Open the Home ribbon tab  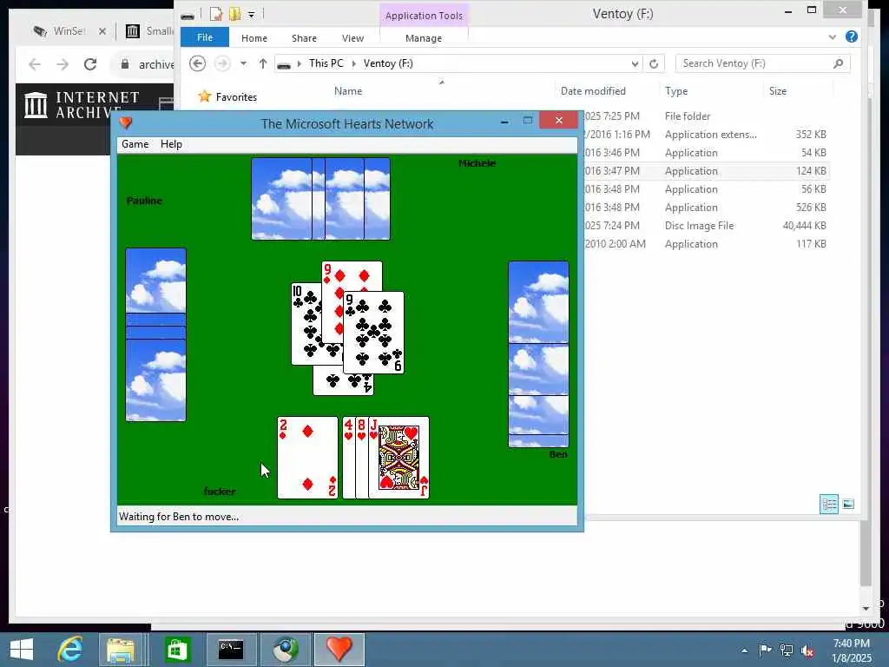[x=254, y=38]
